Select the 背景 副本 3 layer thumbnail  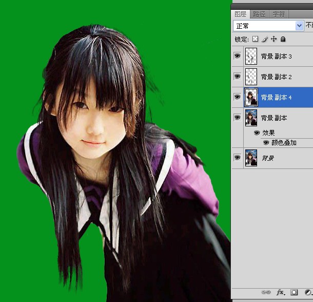point(251,56)
